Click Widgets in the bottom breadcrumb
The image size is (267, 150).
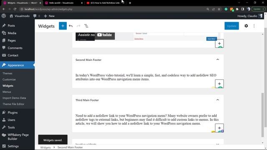(45, 147)
